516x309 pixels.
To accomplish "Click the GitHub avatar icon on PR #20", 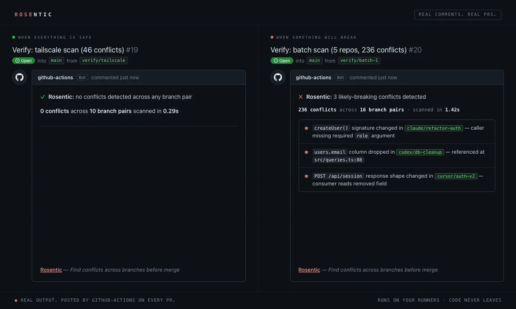I will coord(278,77).
